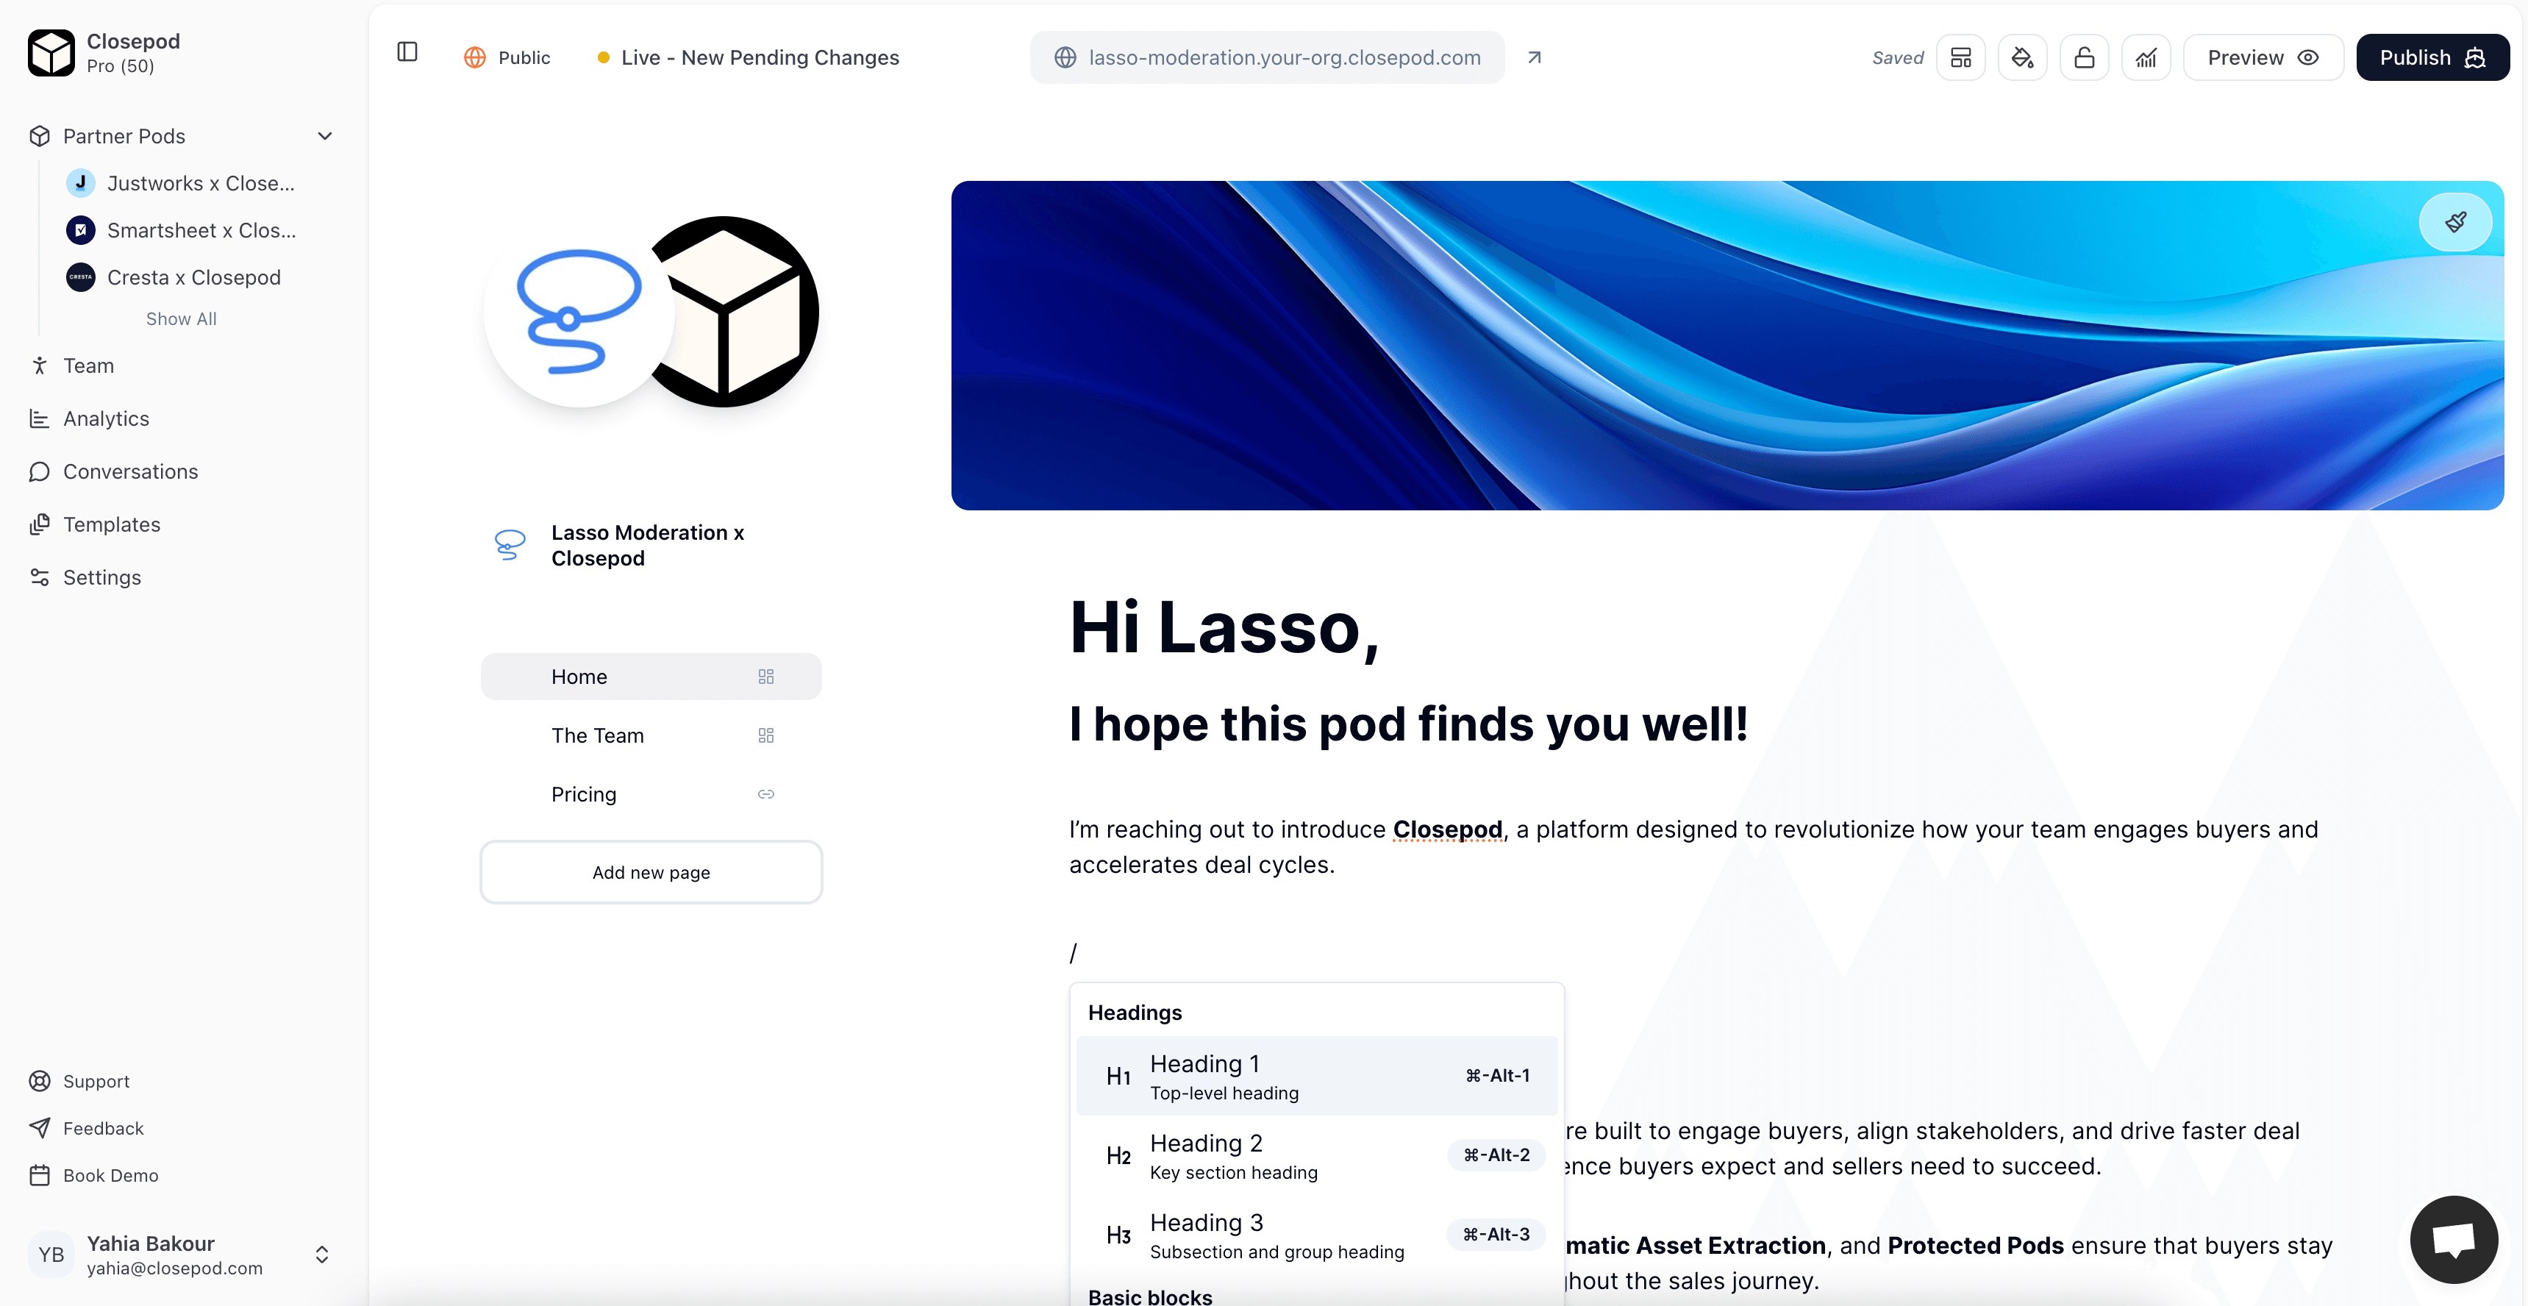The width and height of the screenshot is (2528, 1306).
Task: Click the Preview button
Action: (x=2263, y=58)
